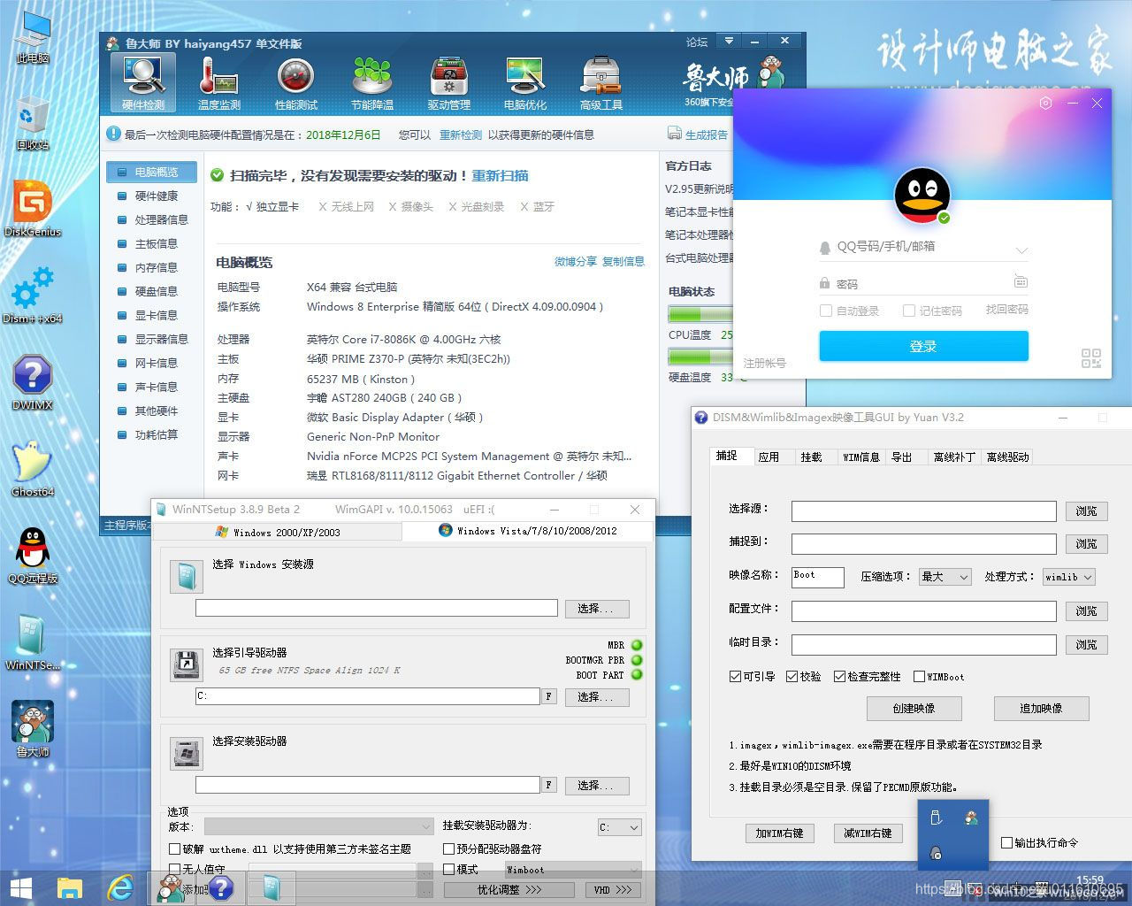Open 硬件检测 hardware detection in 鲁大师

click(x=143, y=82)
